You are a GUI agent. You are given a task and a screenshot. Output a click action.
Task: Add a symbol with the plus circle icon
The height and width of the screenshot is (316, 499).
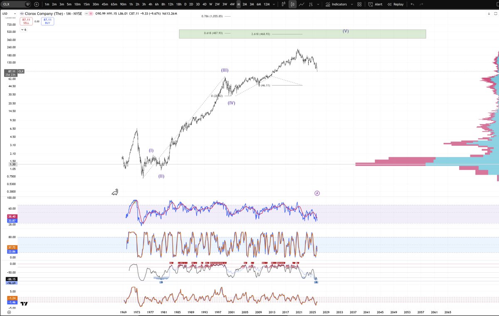[x=36, y=4]
